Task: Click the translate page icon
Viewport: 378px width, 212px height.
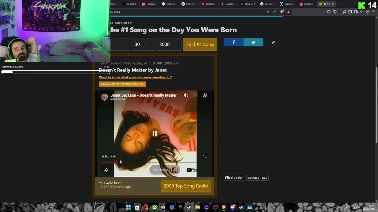Action: coord(268,12)
